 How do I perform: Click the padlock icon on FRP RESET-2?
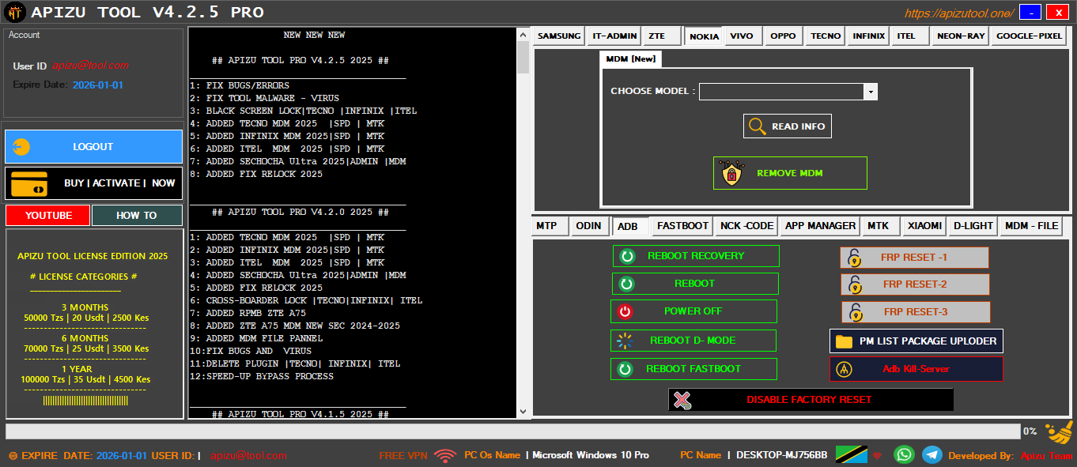tap(855, 284)
